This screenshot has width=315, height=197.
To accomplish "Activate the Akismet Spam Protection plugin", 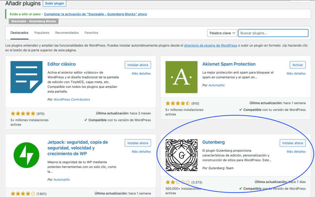I will pos(298,65).
